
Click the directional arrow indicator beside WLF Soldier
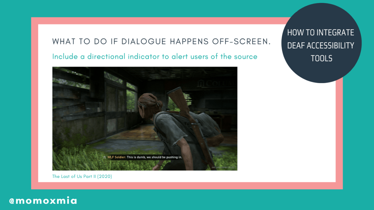(x=105, y=157)
